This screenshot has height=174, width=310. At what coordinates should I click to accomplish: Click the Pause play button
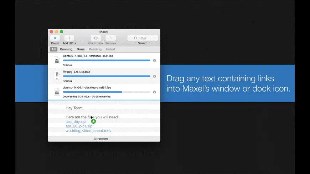point(55,38)
